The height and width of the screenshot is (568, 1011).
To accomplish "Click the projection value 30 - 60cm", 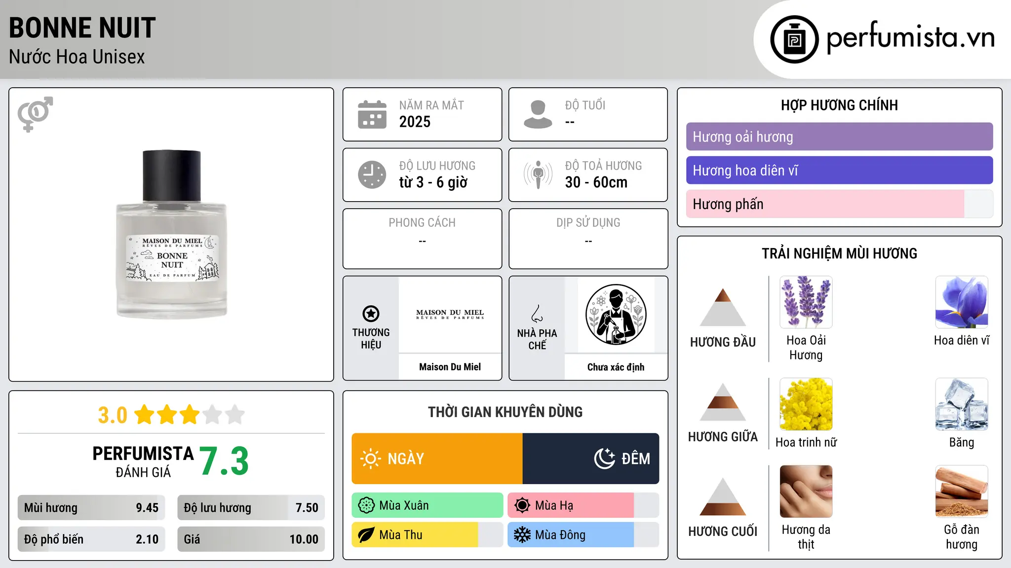I will click(x=596, y=182).
